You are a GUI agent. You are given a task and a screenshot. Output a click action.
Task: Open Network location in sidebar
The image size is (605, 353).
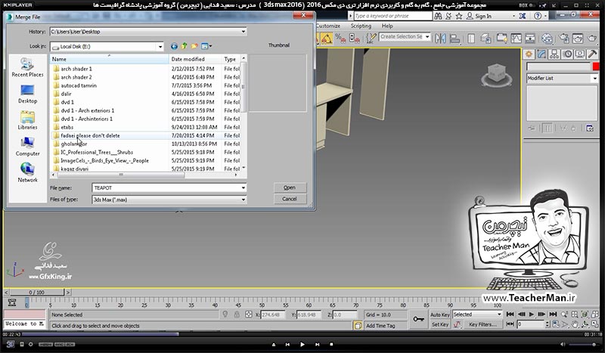(x=27, y=172)
